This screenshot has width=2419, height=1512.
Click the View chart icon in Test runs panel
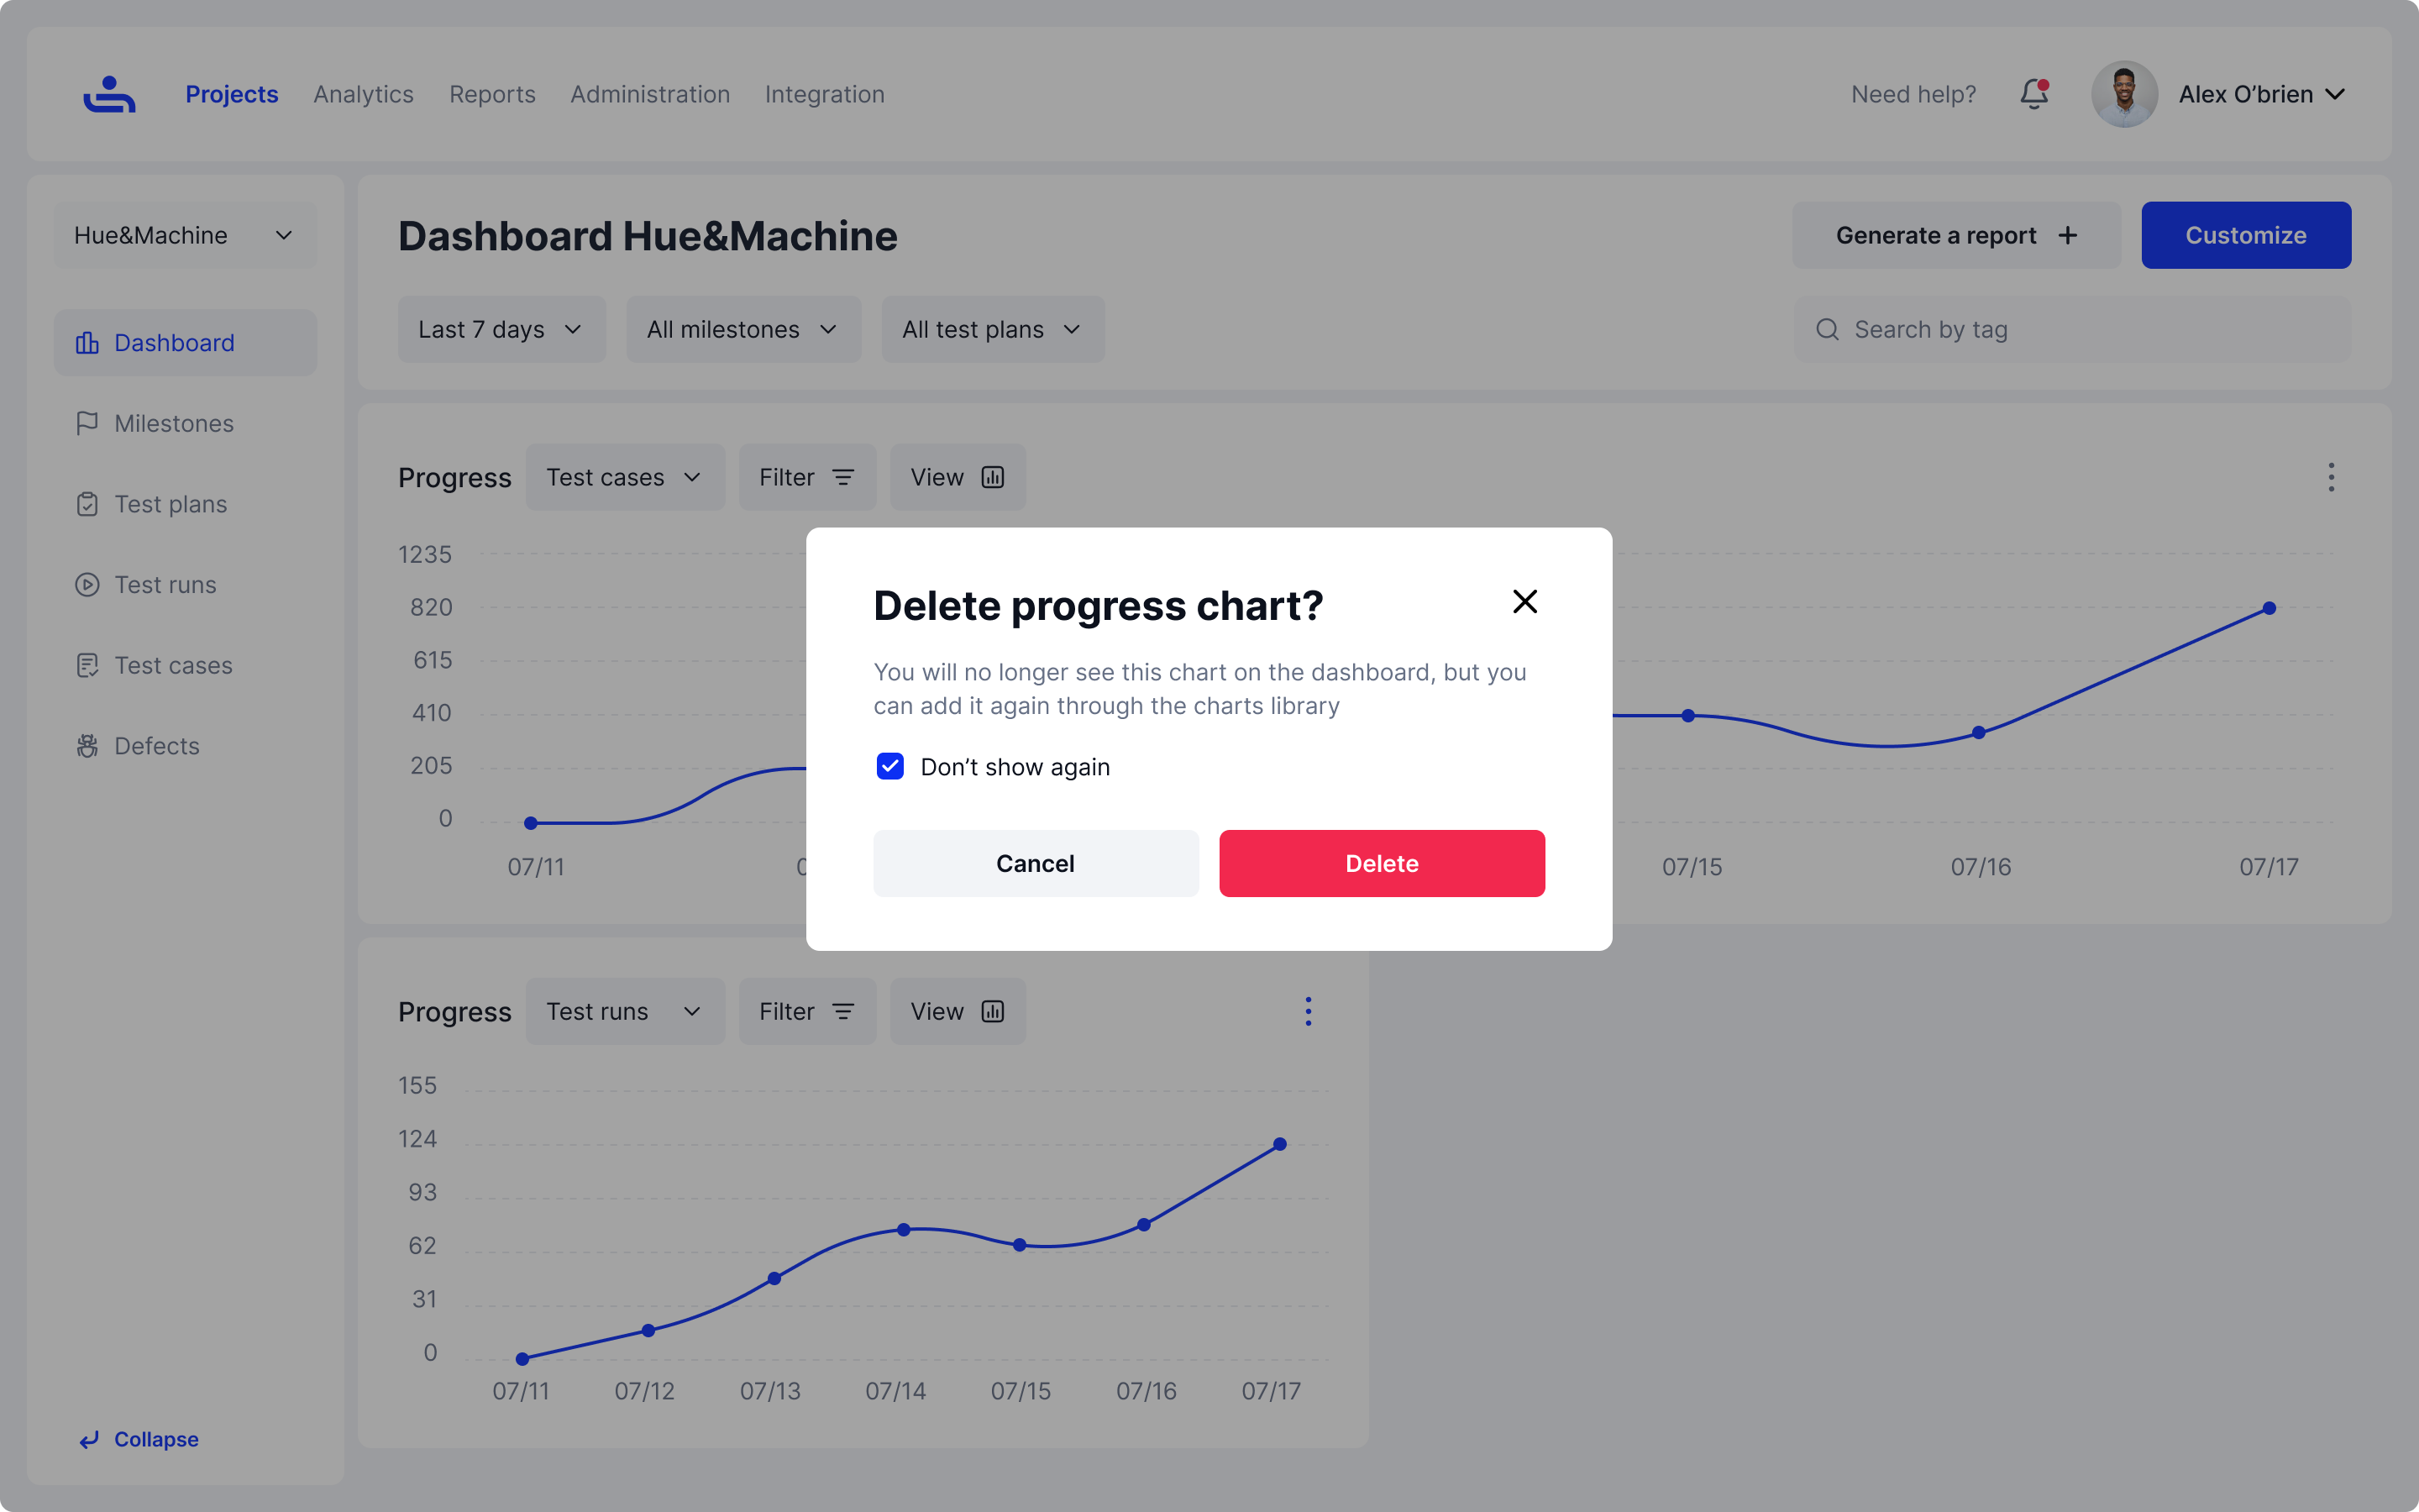tap(993, 1011)
